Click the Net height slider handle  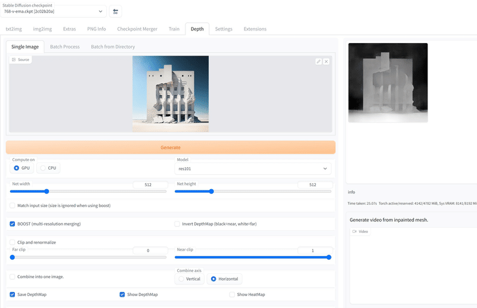(x=212, y=192)
